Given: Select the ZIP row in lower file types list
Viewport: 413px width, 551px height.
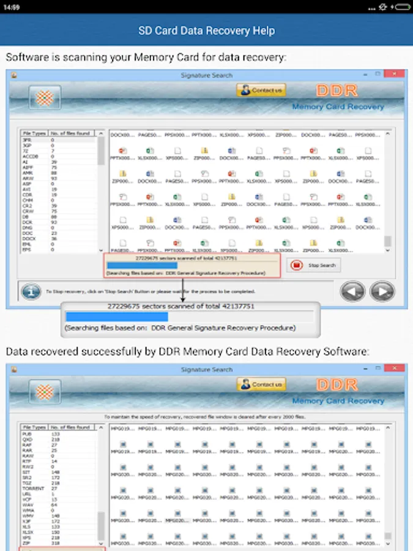Looking at the screenshot, I should pyautogui.click(x=58, y=543).
